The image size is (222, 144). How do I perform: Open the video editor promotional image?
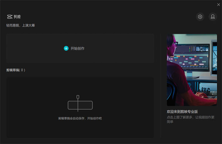click(x=192, y=70)
